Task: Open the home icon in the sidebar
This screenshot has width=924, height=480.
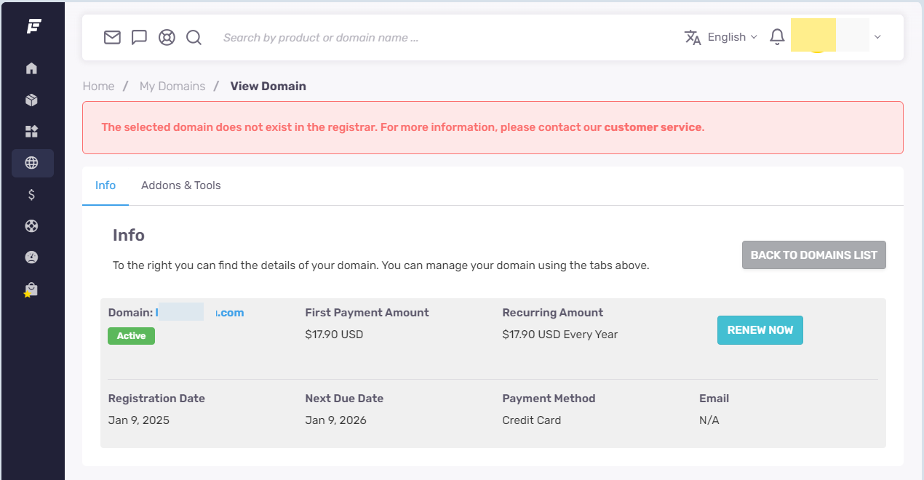Action: pyautogui.click(x=31, y=68)
